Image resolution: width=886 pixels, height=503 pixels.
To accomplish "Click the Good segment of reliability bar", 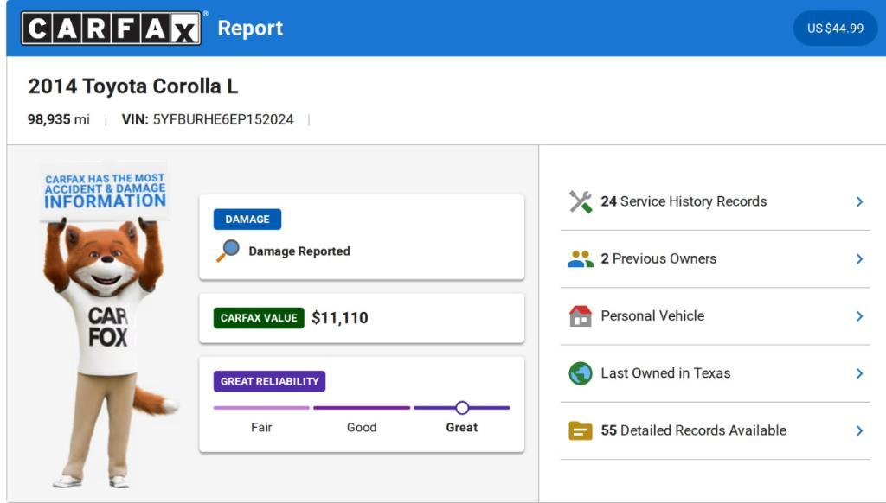I will click(362, 408).
